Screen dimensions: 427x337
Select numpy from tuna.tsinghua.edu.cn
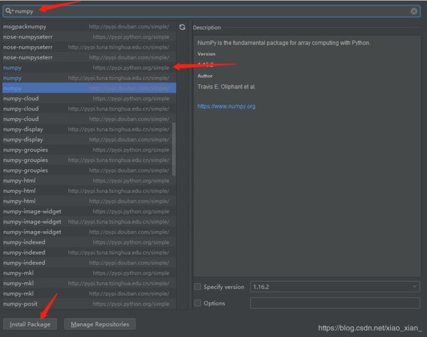pyautogui.click(x=89, y=78)
